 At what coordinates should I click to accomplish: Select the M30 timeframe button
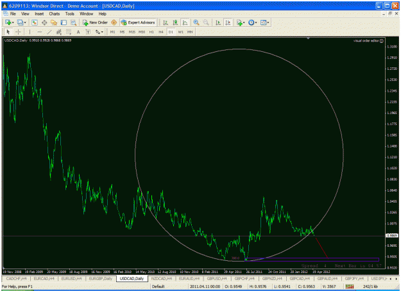click(x=142, y=31)
